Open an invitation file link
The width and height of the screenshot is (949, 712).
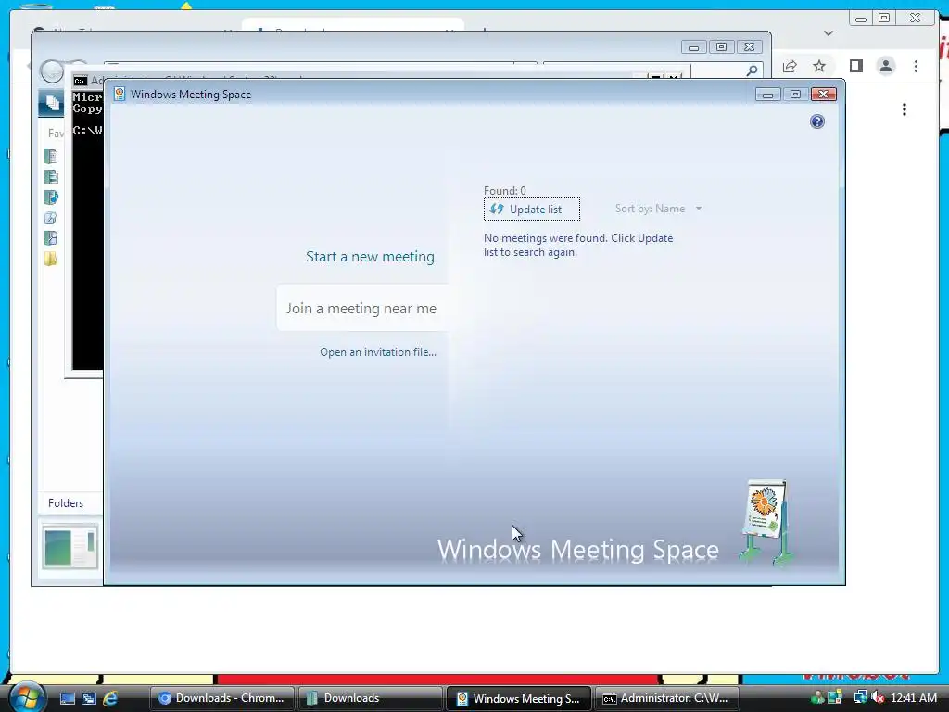point(378,352)
